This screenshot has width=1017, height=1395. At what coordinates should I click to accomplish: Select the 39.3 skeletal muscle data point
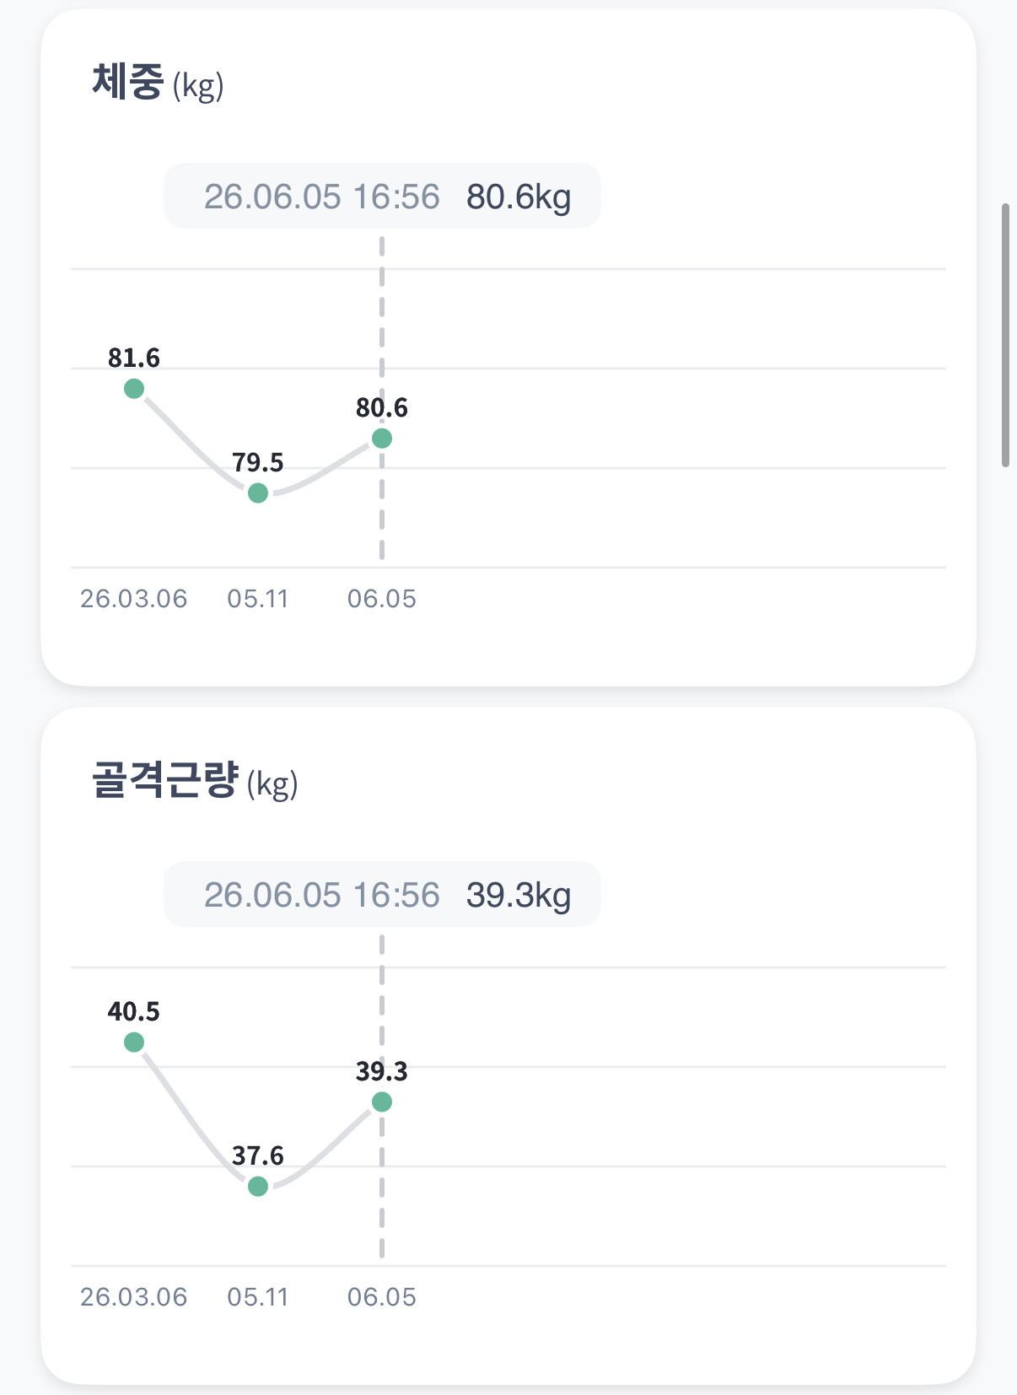[382, 1102]
